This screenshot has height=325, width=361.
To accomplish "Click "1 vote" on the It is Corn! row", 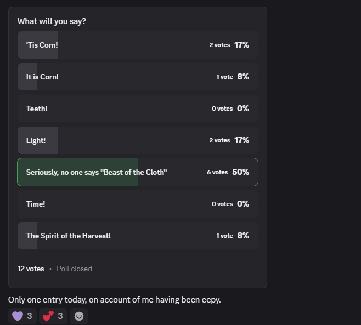I will coord(225,77).
